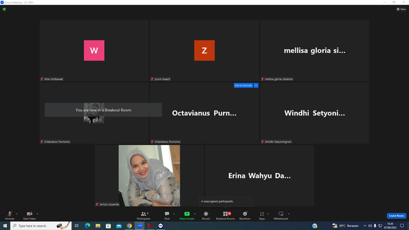Image resolution: width=409 pixels, height=230 pixels.
Task: Expand chat options arrow next to Chat
Action: pyautogui.click(x=174, y=214)
